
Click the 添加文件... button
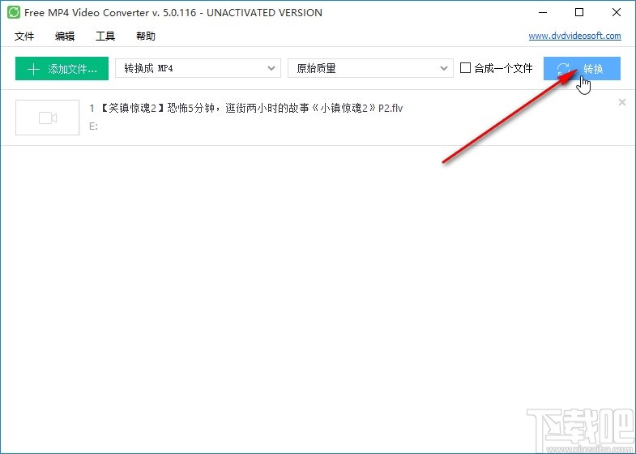62,69
